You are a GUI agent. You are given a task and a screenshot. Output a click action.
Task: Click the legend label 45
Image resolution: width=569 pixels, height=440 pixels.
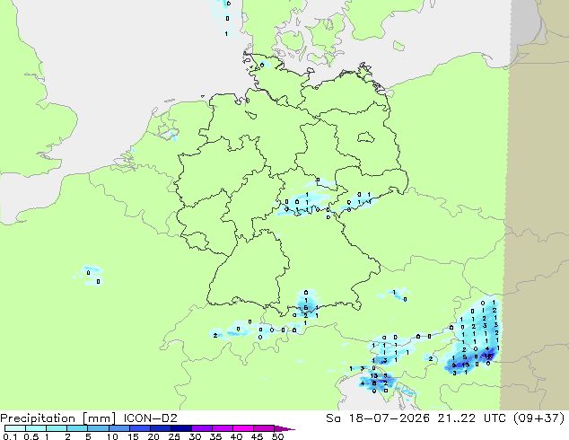tap(258, 436)
